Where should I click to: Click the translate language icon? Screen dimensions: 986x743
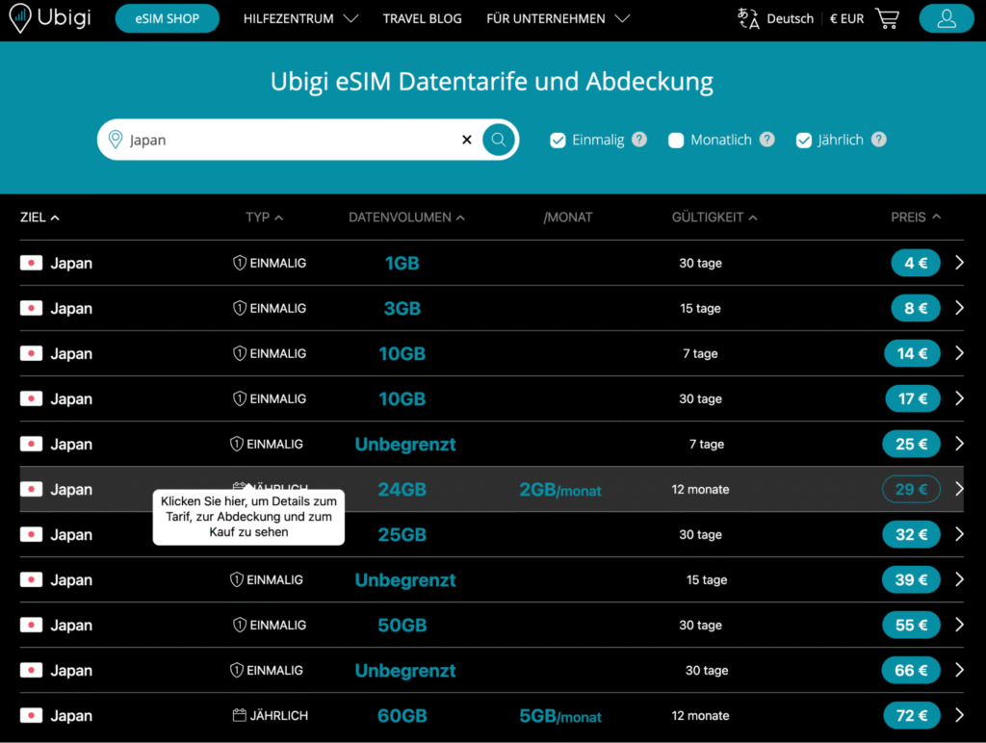(x=748, y=18)
